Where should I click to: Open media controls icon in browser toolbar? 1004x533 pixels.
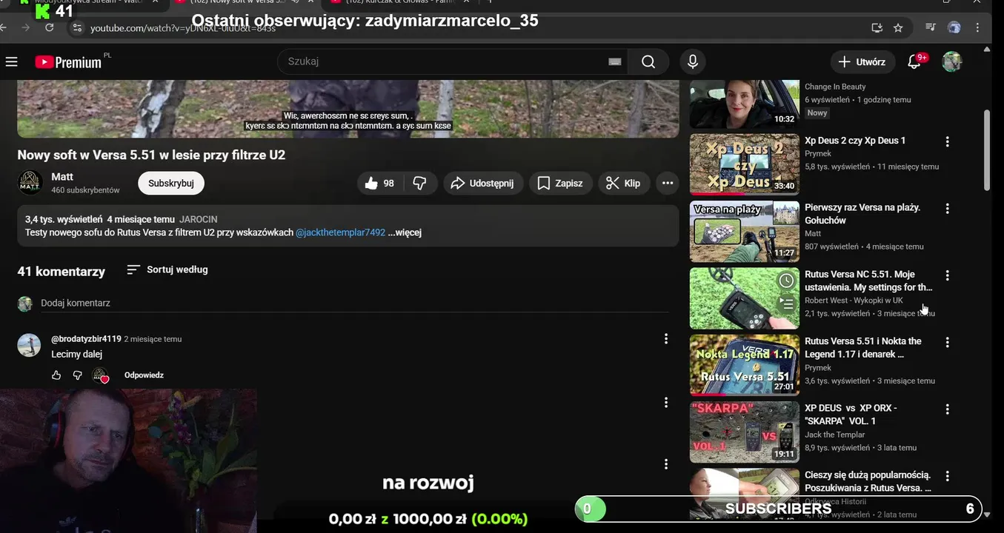pos(931,28)
